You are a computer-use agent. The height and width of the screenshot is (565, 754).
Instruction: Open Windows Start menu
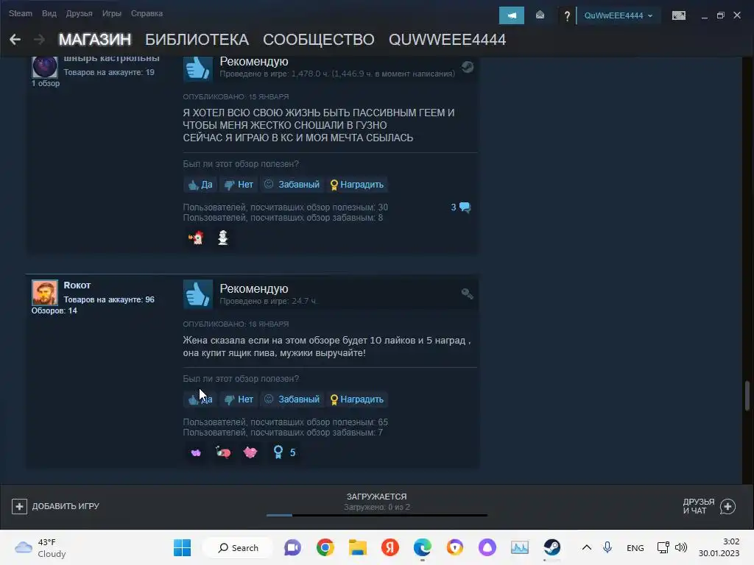pyautogui.click(x=183, y=547)
